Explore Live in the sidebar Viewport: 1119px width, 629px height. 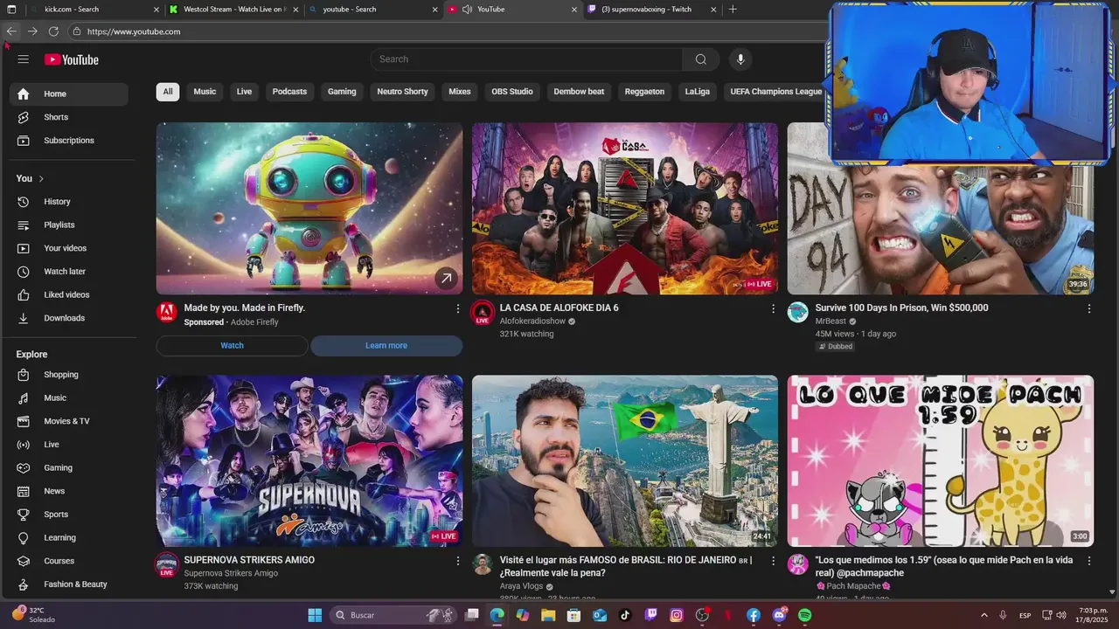click(69, 445)
